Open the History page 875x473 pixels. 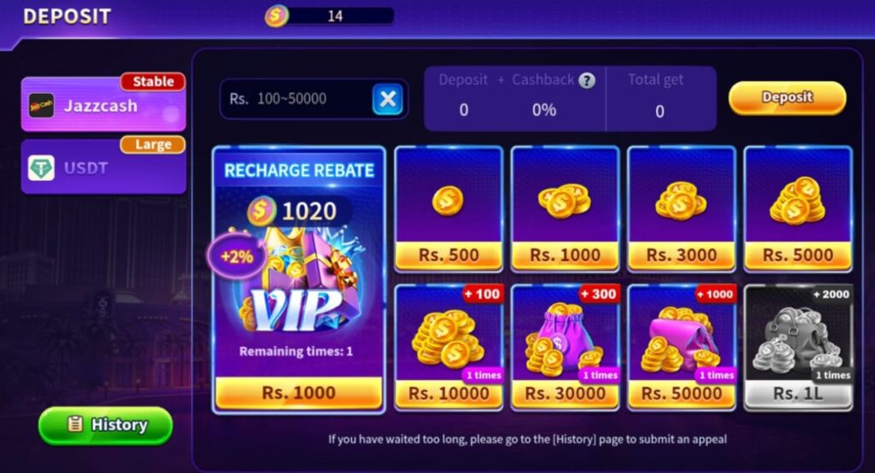(x=105, y=425)
